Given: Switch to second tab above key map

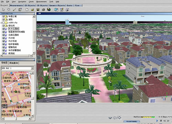Looking at the screenshot, I should (x=14, y=63).
